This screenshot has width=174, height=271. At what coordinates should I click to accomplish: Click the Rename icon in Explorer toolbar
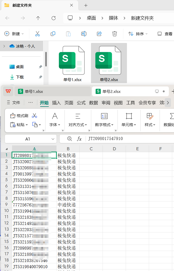point(84,34)
